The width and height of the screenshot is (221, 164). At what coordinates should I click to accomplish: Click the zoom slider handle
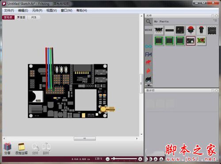pos(114,159)
